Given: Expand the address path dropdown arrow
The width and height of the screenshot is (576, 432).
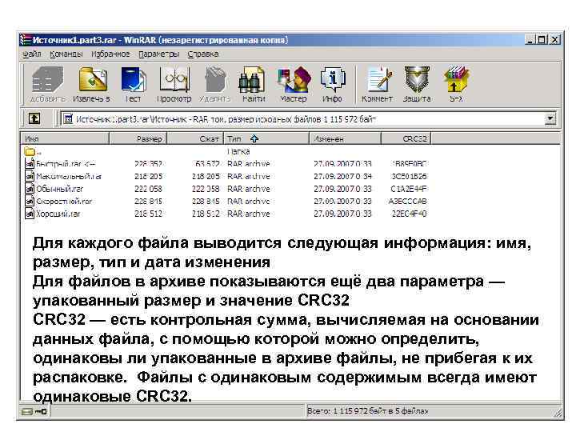Looking at the screenshot, I should [x=550, y=118].
